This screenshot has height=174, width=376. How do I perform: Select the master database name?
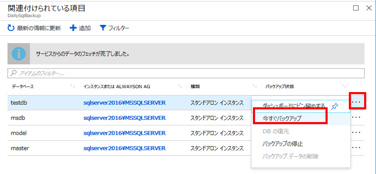pyautogui.click(x=20, y=148)
